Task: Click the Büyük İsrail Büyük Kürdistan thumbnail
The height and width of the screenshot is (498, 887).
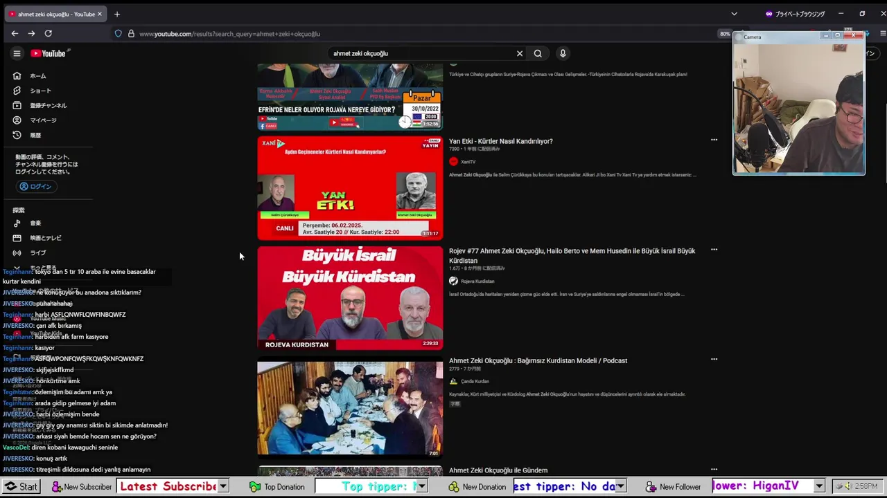Action: click(350, 297)
